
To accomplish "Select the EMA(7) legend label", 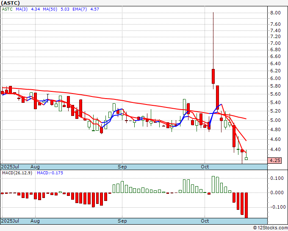I will tap(80, 9).
